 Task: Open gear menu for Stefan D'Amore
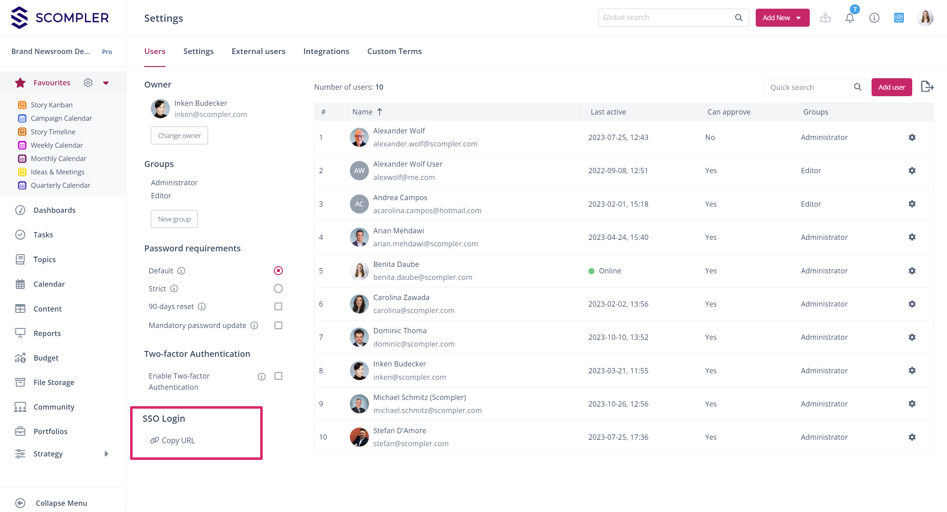pos(912,437)
